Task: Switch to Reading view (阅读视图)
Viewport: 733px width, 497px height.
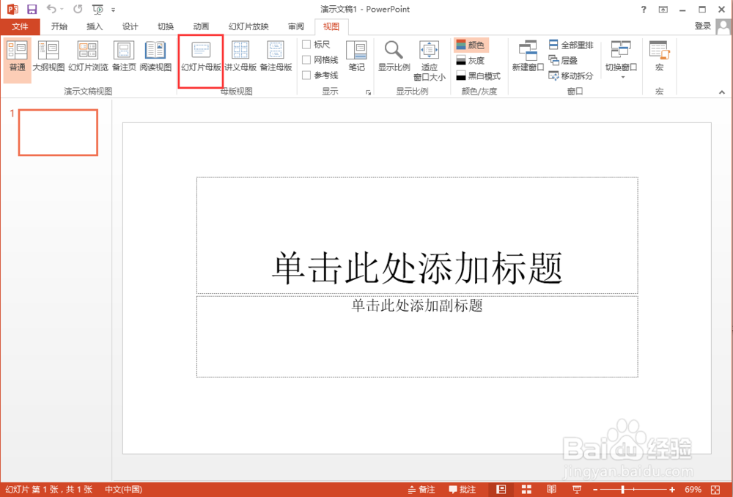Action: [x=155, y=57]
